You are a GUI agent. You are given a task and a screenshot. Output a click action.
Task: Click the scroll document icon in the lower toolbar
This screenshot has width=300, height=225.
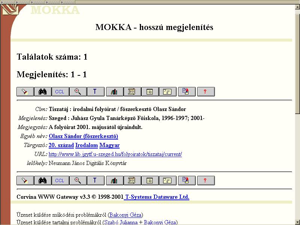132,181
